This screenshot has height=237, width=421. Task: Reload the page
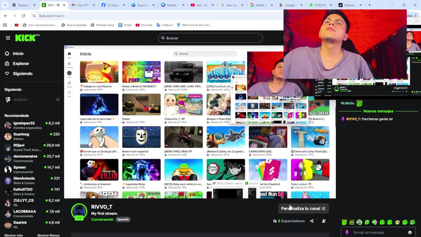click(x=23, y=16)
